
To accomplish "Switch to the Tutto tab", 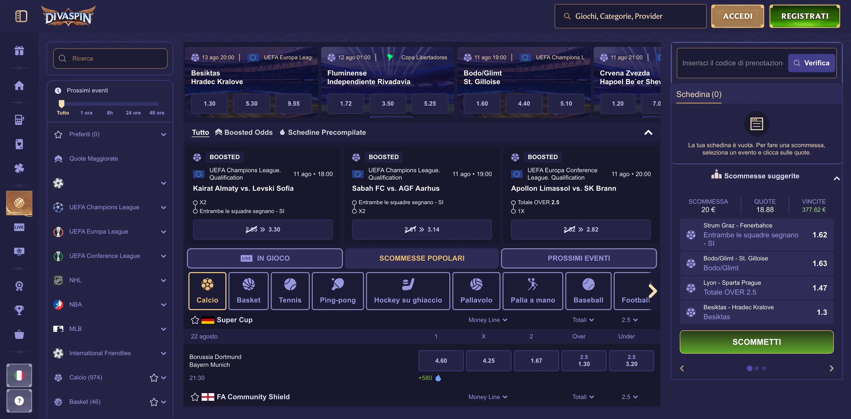I will tap(201, 132).
